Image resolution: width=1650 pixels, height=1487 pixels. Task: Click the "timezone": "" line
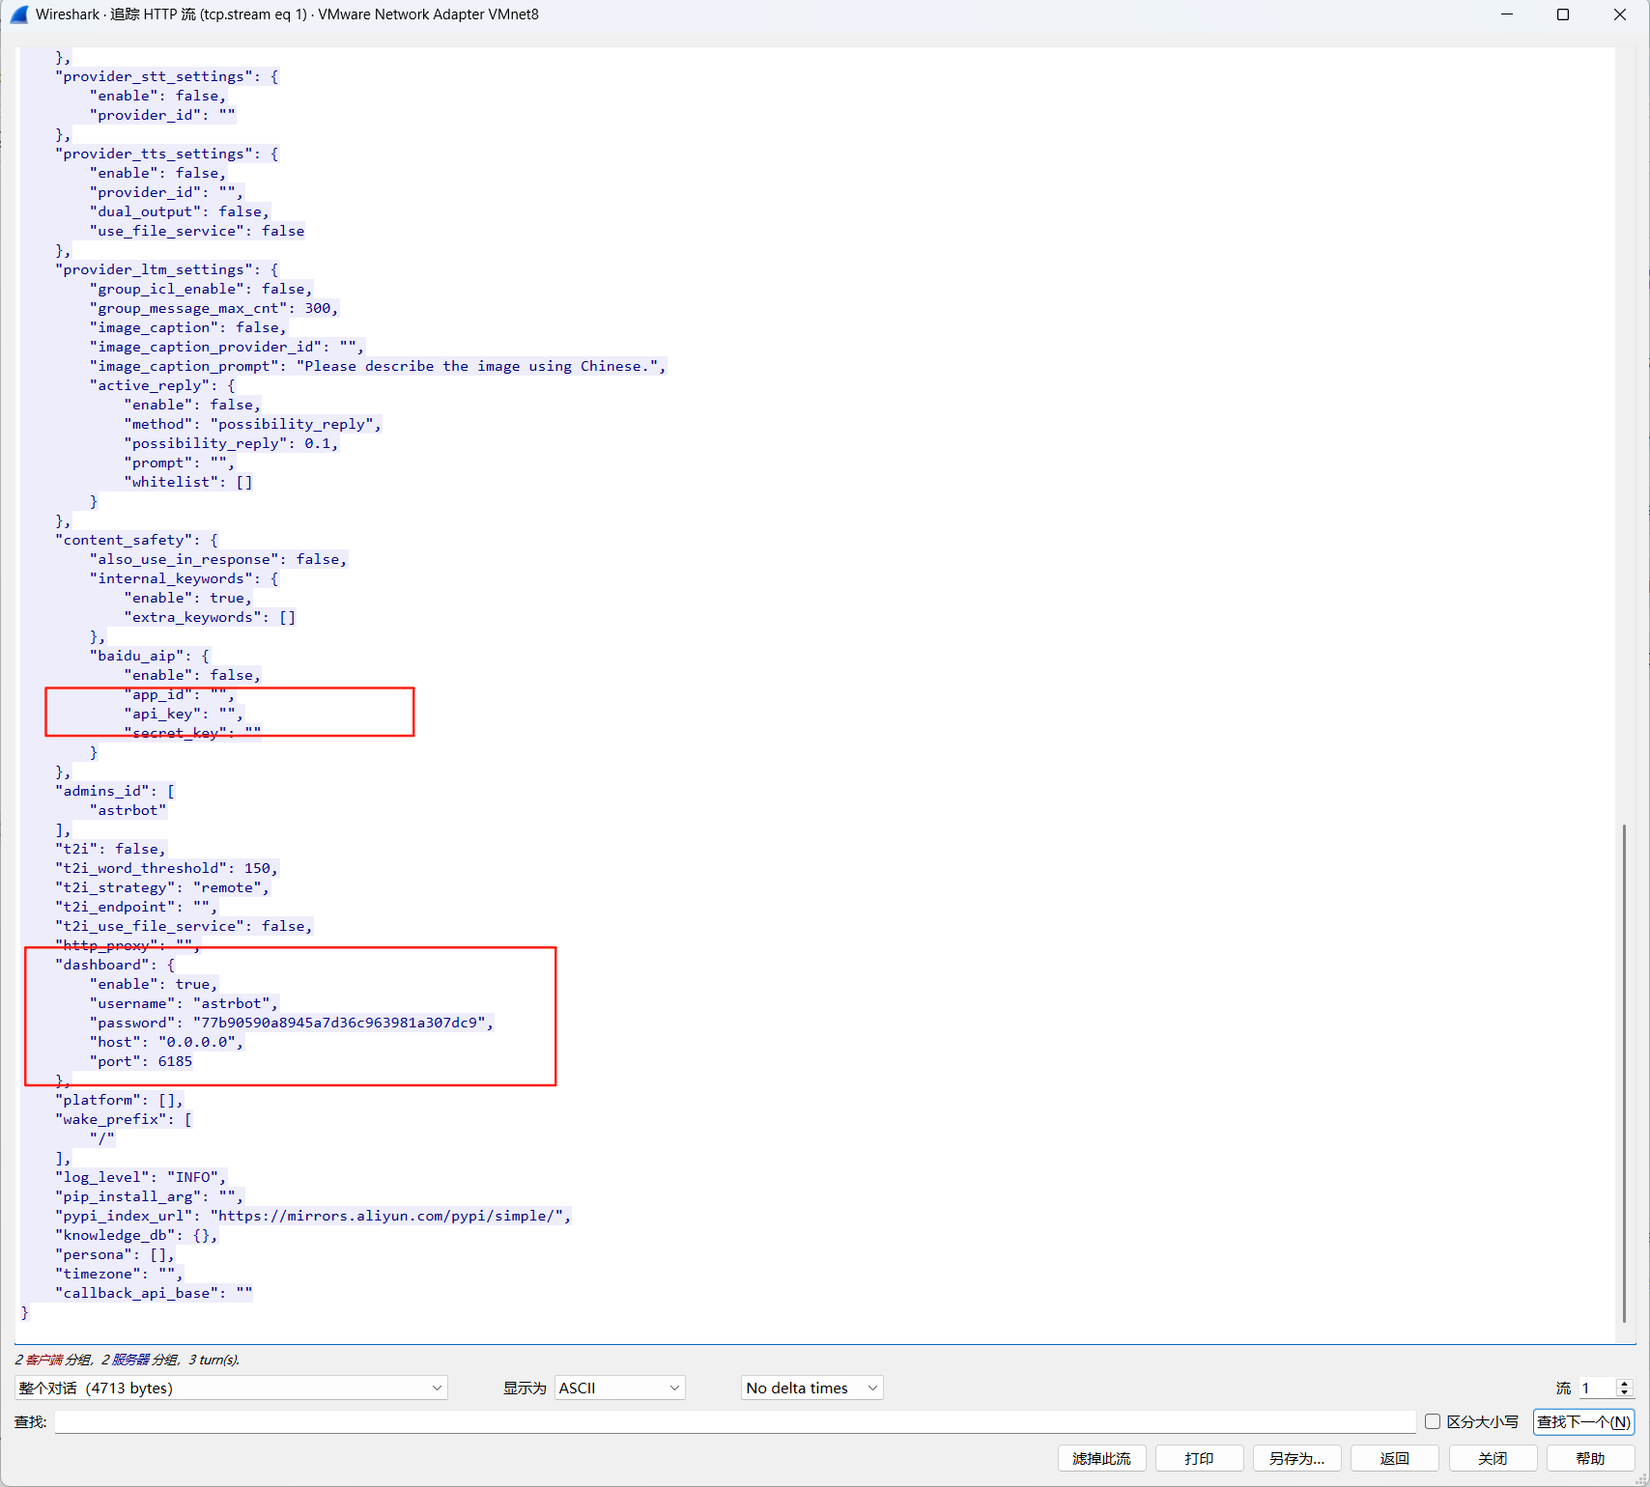119,1274
